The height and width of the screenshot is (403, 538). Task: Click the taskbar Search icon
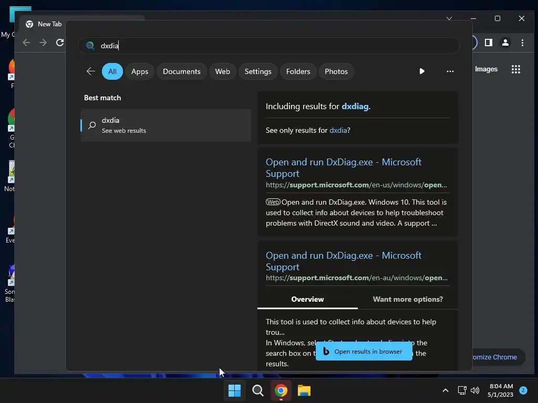point(257,390)
